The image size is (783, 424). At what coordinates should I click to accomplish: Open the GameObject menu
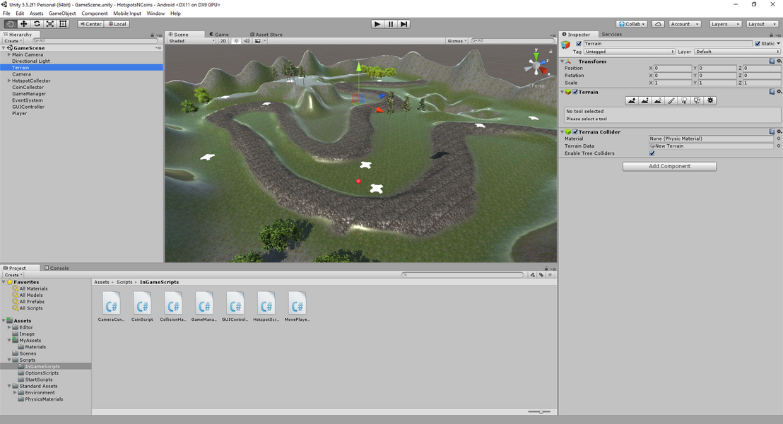(62, 13)
